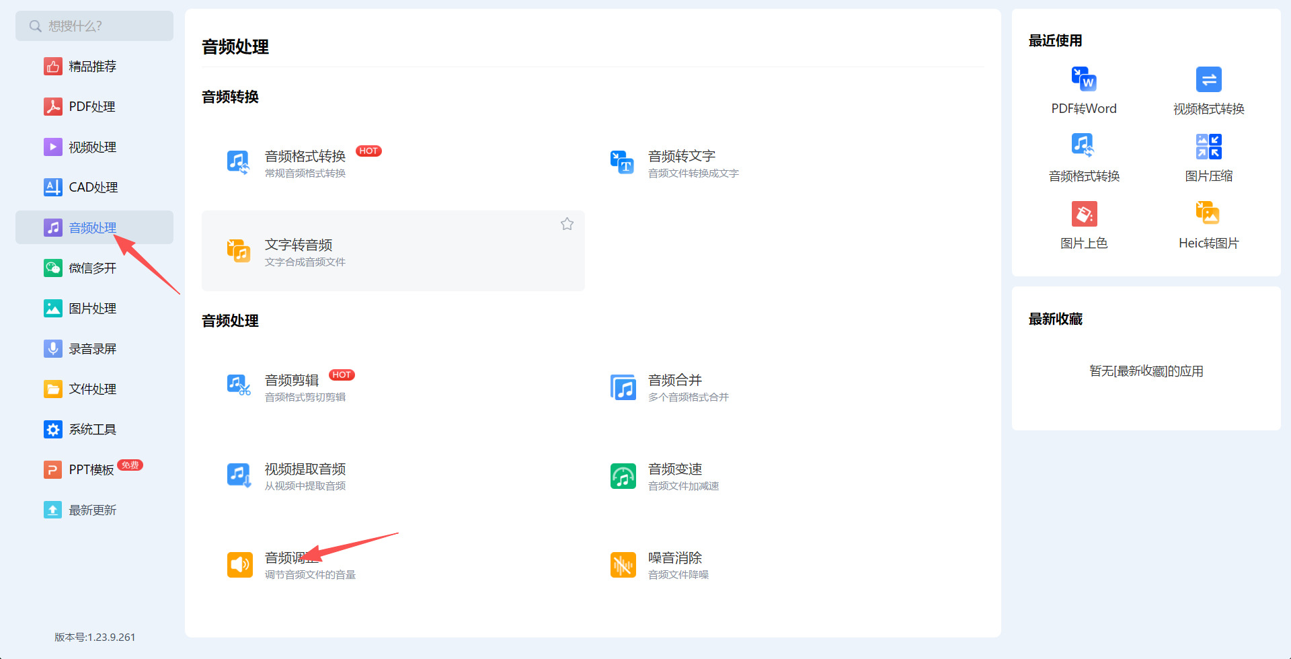The width and height of the screenshot is (1291, 659).
Task: Open the PPT模板 free templates entry
Action: pos(94,470)
